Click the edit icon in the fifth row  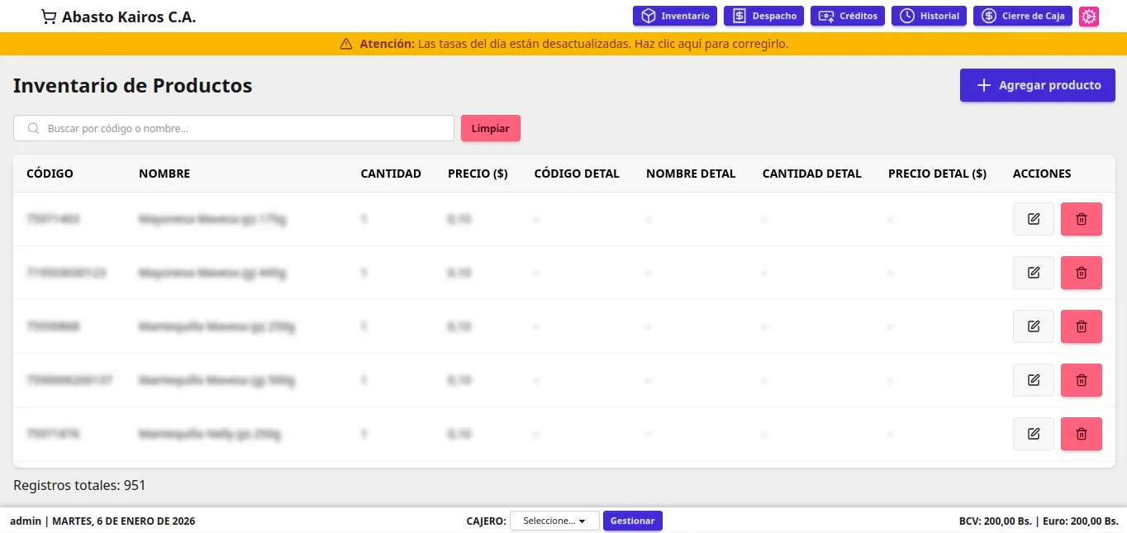tap(1033, 434)
